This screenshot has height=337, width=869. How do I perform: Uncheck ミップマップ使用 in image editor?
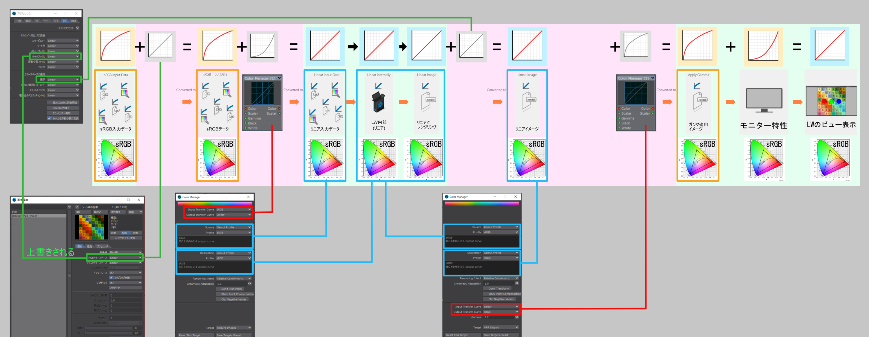point(111,278)
